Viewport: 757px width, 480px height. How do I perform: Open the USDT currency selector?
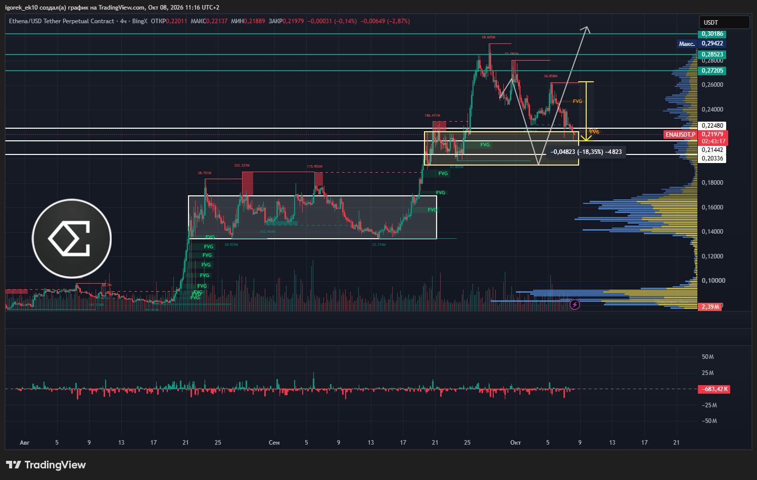coord(724,22)
